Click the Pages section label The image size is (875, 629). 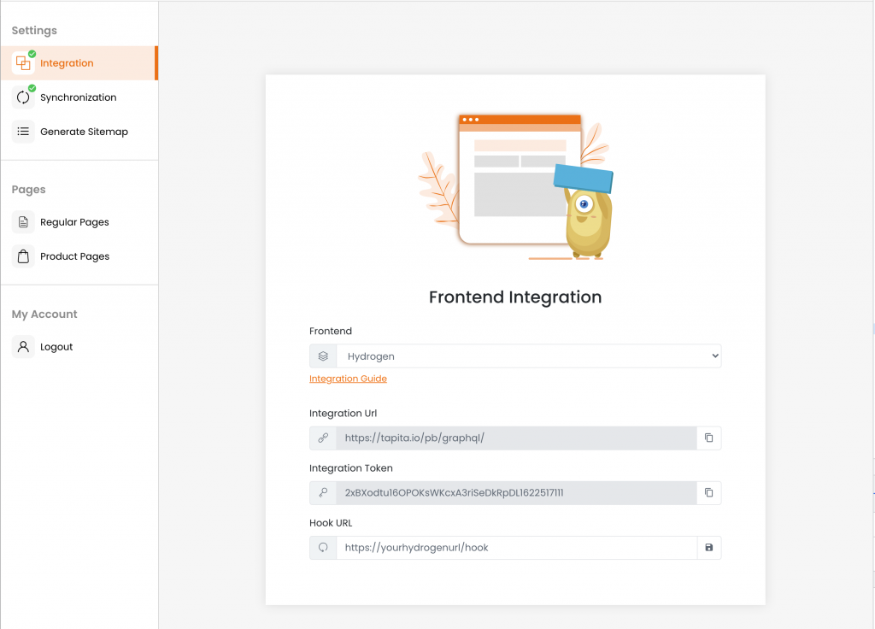(x=28, y=190)
